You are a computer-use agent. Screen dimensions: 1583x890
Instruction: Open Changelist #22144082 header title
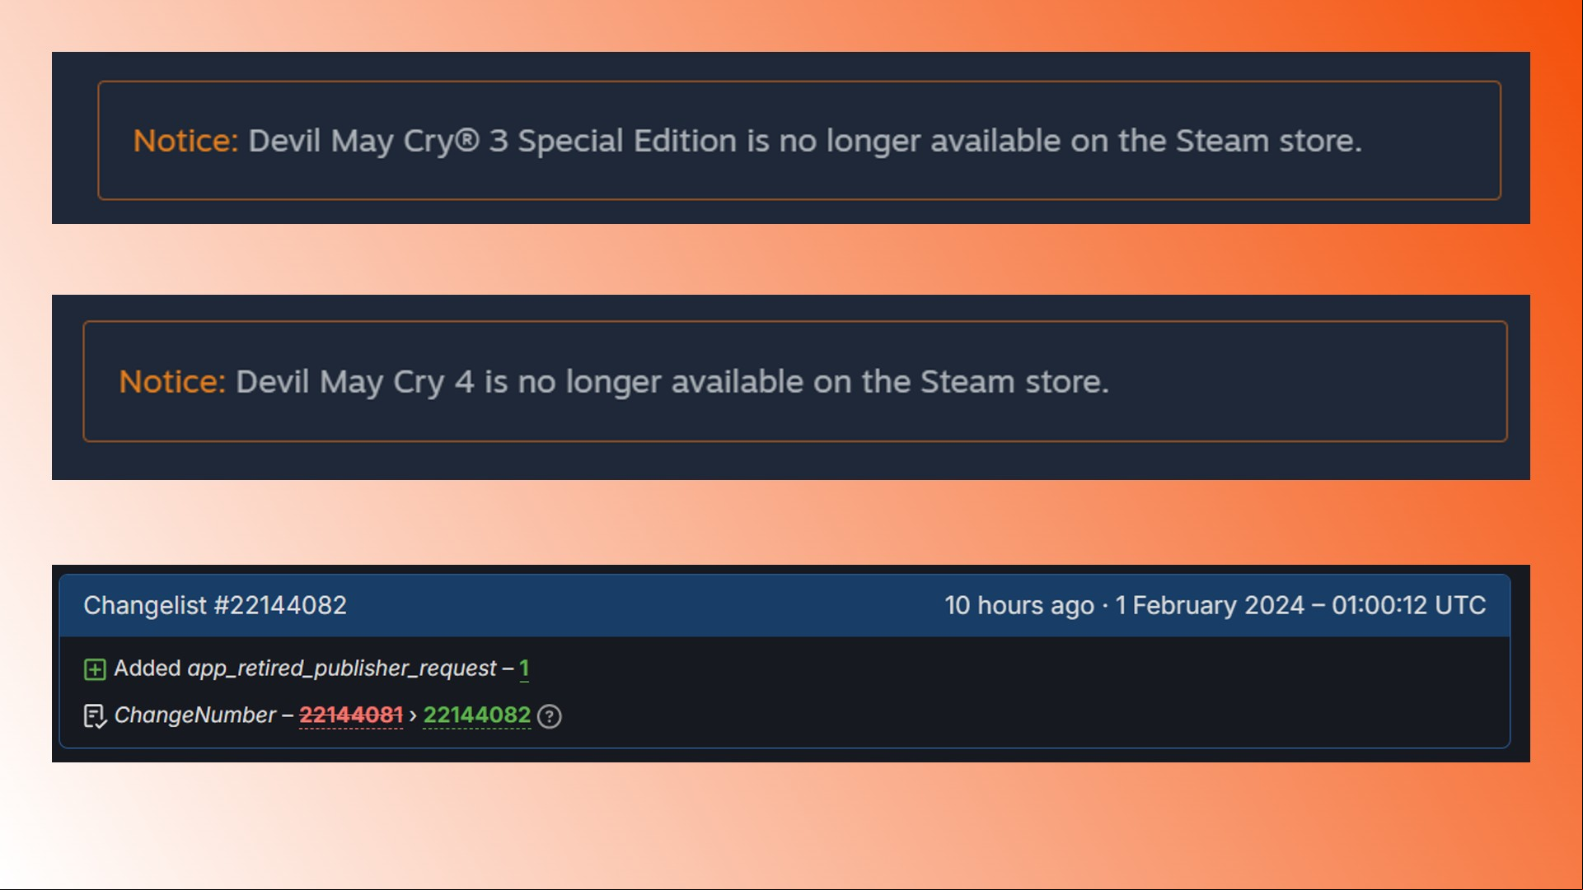[x=215, y=605]
